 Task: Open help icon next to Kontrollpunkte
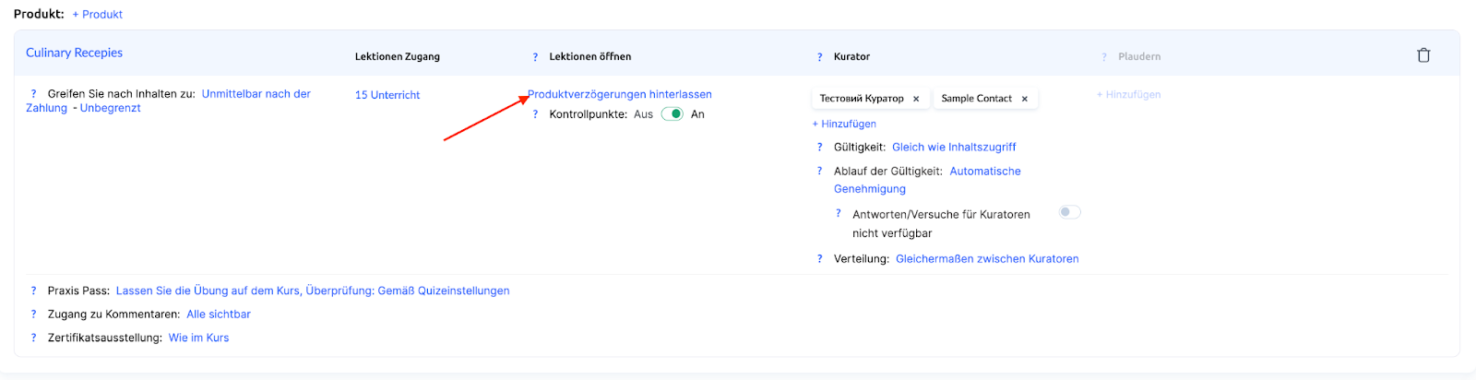(x=535, y=114)
